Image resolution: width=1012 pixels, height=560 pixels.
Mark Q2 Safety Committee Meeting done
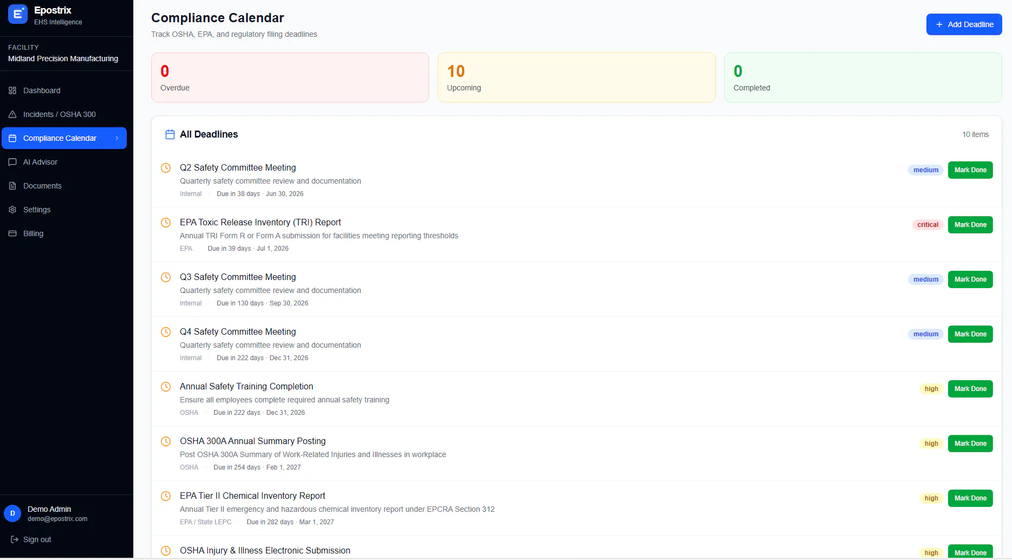coord(970,170)
